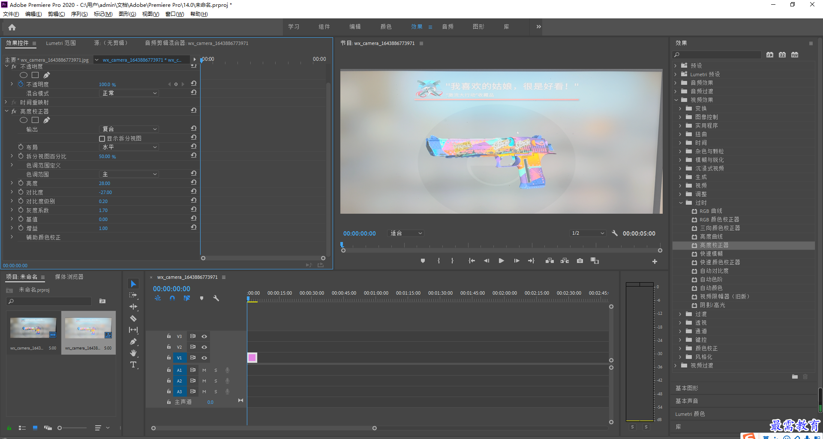Open the Lumetri 范围 panel tab
823x439 pixels.
click(61, 43)
